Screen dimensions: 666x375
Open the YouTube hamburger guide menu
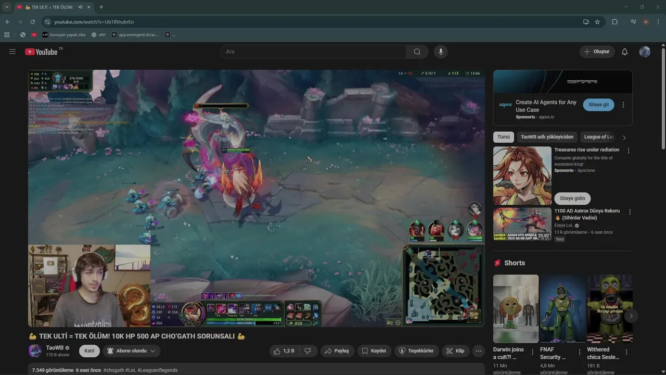12,52
